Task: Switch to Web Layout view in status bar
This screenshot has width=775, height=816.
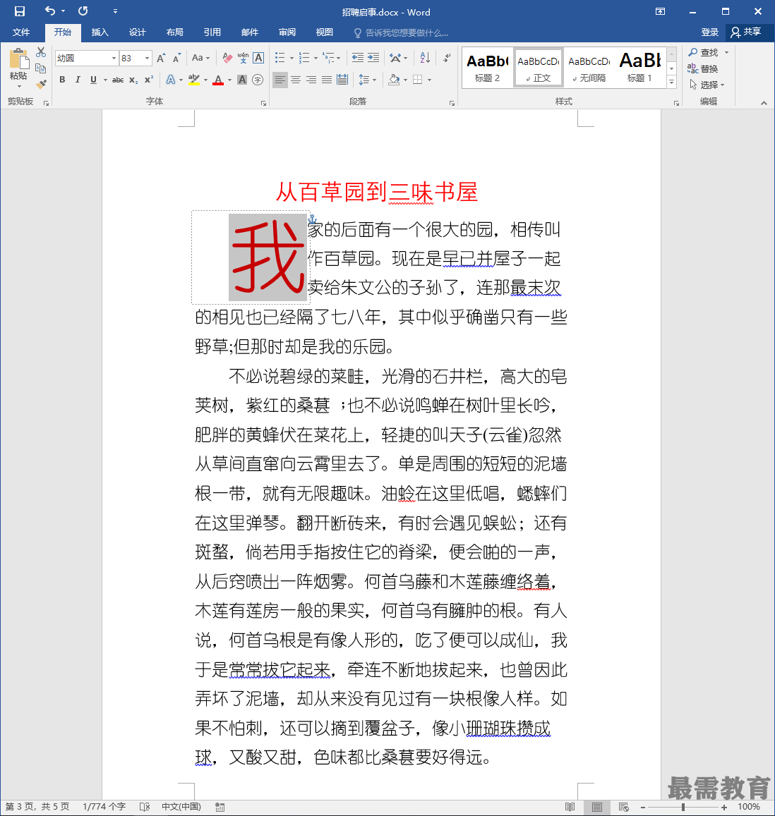Action: click(624, 807)
